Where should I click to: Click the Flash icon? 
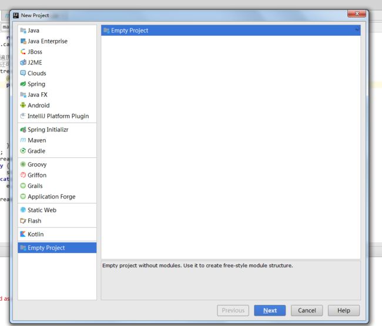coord(23,221)
